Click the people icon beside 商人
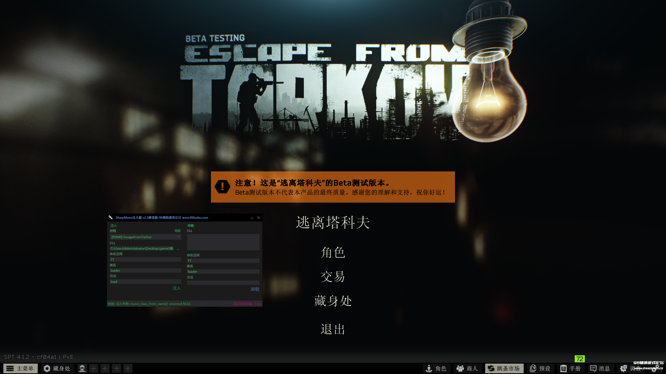Viewport: 666px width, 374px height. pyautogui.click(x=460, y=368)
